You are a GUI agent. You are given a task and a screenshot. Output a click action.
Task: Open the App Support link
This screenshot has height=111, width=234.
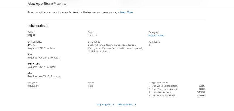104,105
